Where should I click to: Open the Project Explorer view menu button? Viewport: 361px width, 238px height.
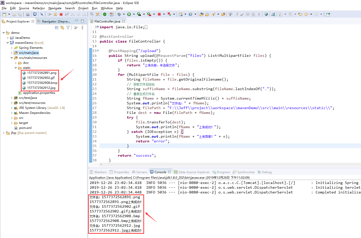pyautogui.click(x=82, y=28)
